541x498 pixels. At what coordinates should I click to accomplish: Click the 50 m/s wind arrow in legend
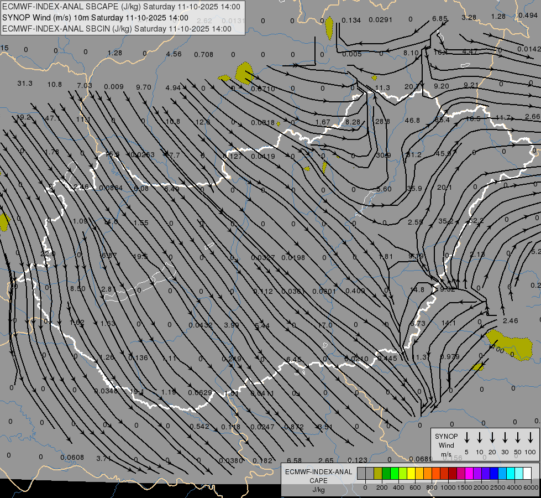click(518, 438)
